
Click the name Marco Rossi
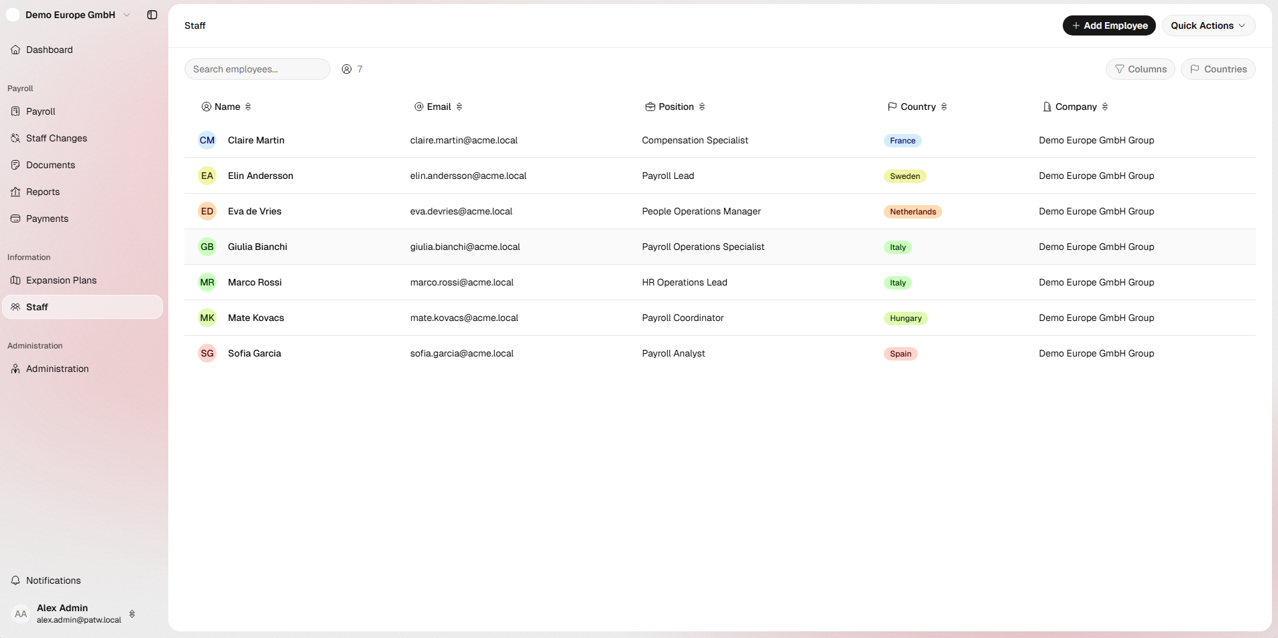tap(255, 282)
